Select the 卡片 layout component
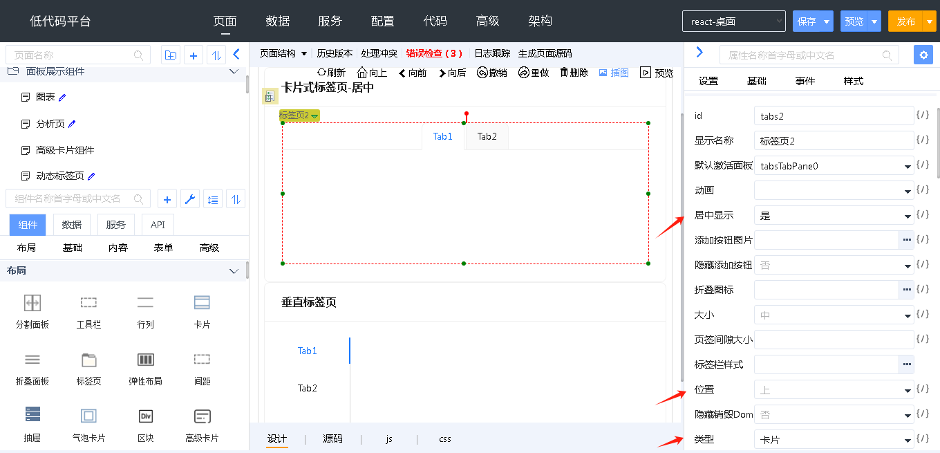The width and height of the screenshot is (940, 453). tap(202, 311)
